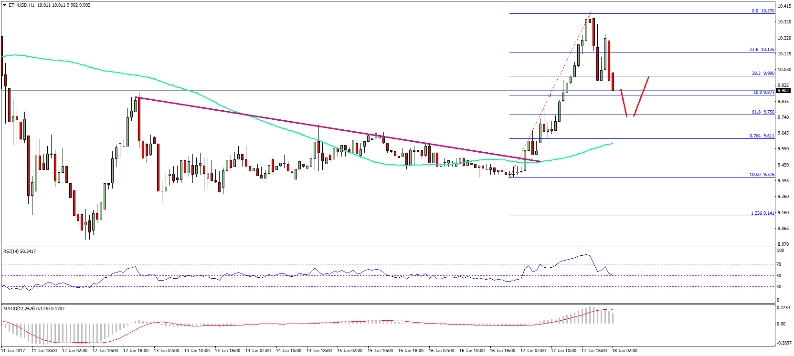
Task: Select the Fibonacci label '38.2 9.990'
Action: click(x=763, y=73)
